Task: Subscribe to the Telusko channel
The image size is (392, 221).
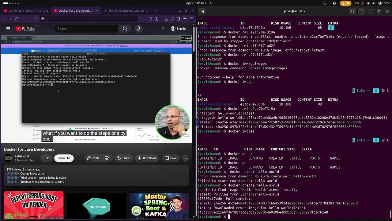Action: coord(64,158)
